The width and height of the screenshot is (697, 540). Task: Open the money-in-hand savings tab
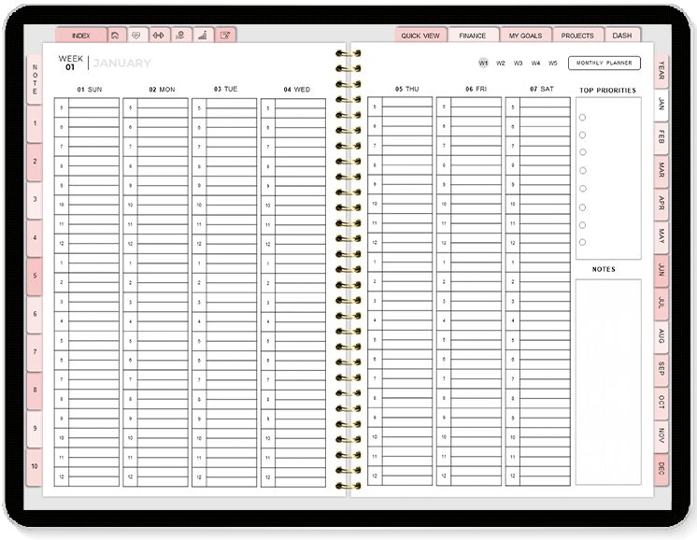(x=181, y=36)
